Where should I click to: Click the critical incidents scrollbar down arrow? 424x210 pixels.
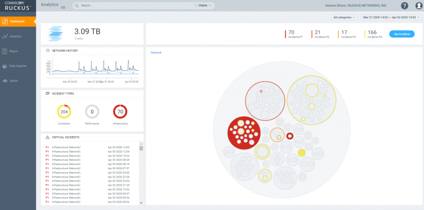click(141, 203)
